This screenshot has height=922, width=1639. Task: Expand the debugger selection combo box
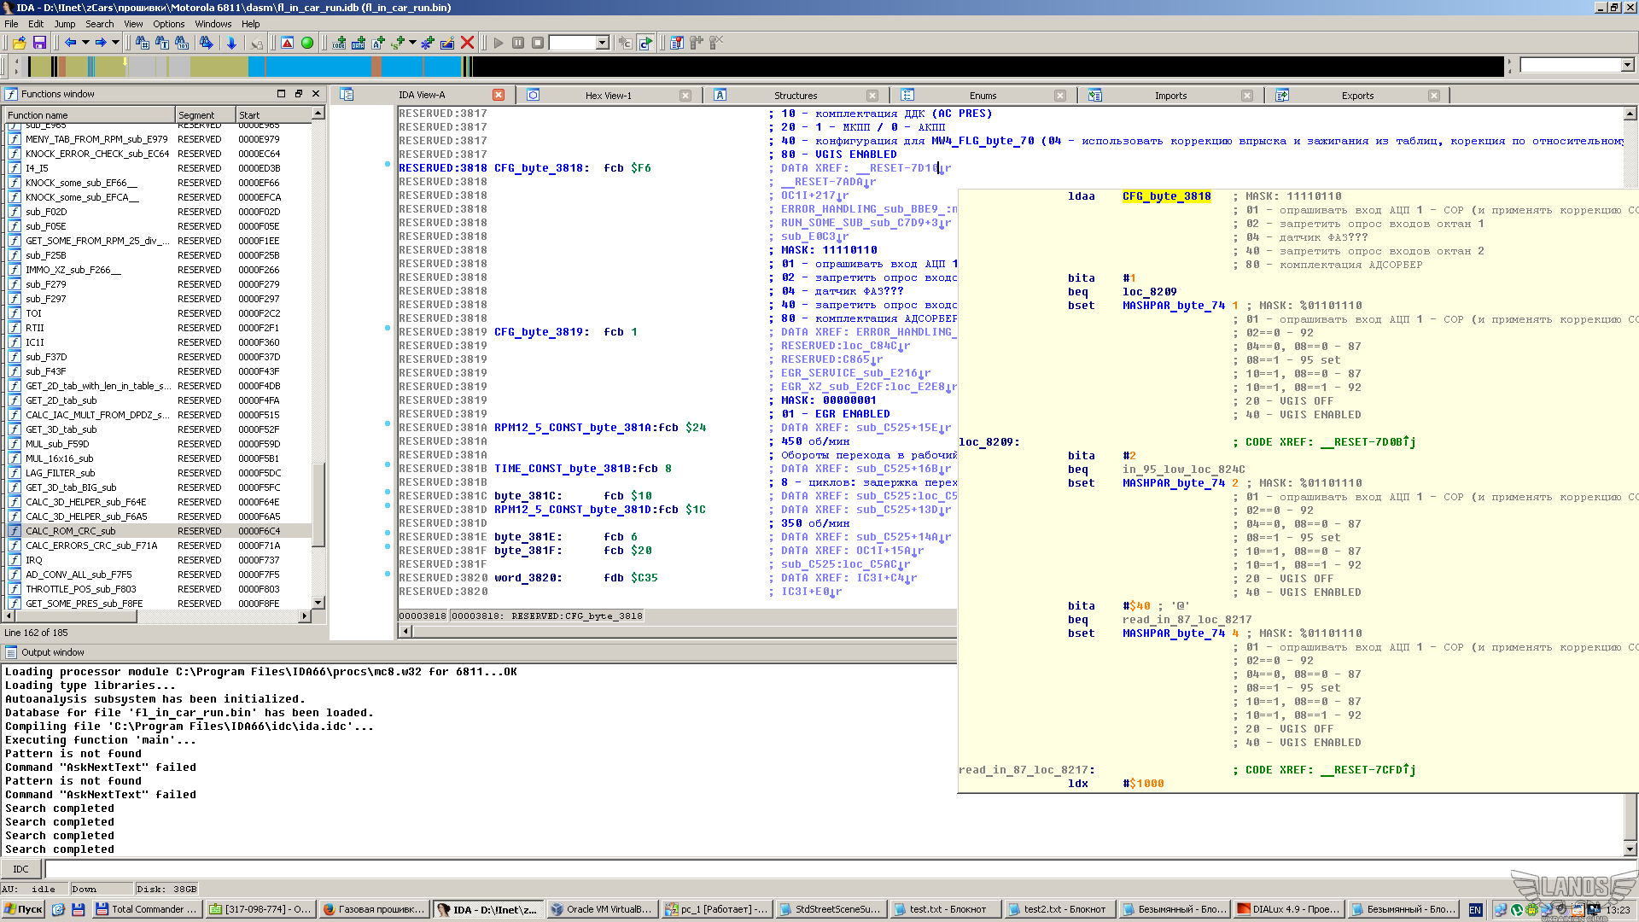[x=603, y=43]
